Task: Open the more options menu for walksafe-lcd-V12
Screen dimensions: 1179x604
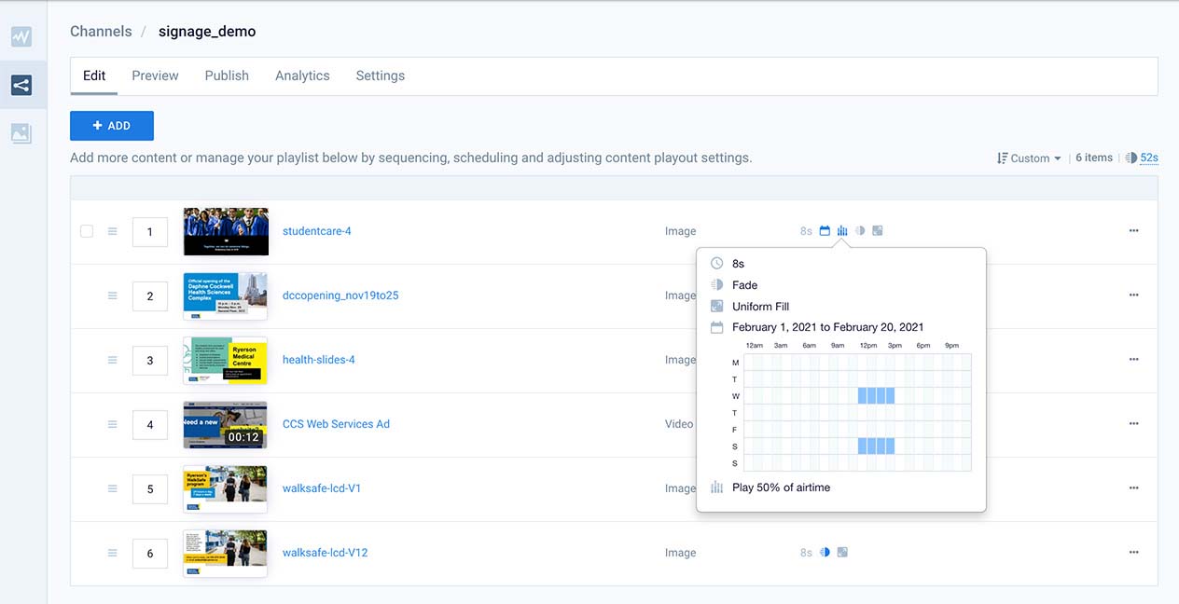Action: (x=1133, y=553)
